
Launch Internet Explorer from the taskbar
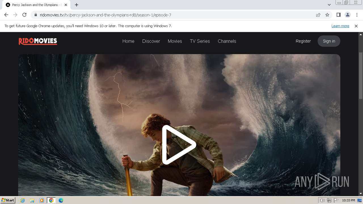pyautogui.click(x=23, y=200)
